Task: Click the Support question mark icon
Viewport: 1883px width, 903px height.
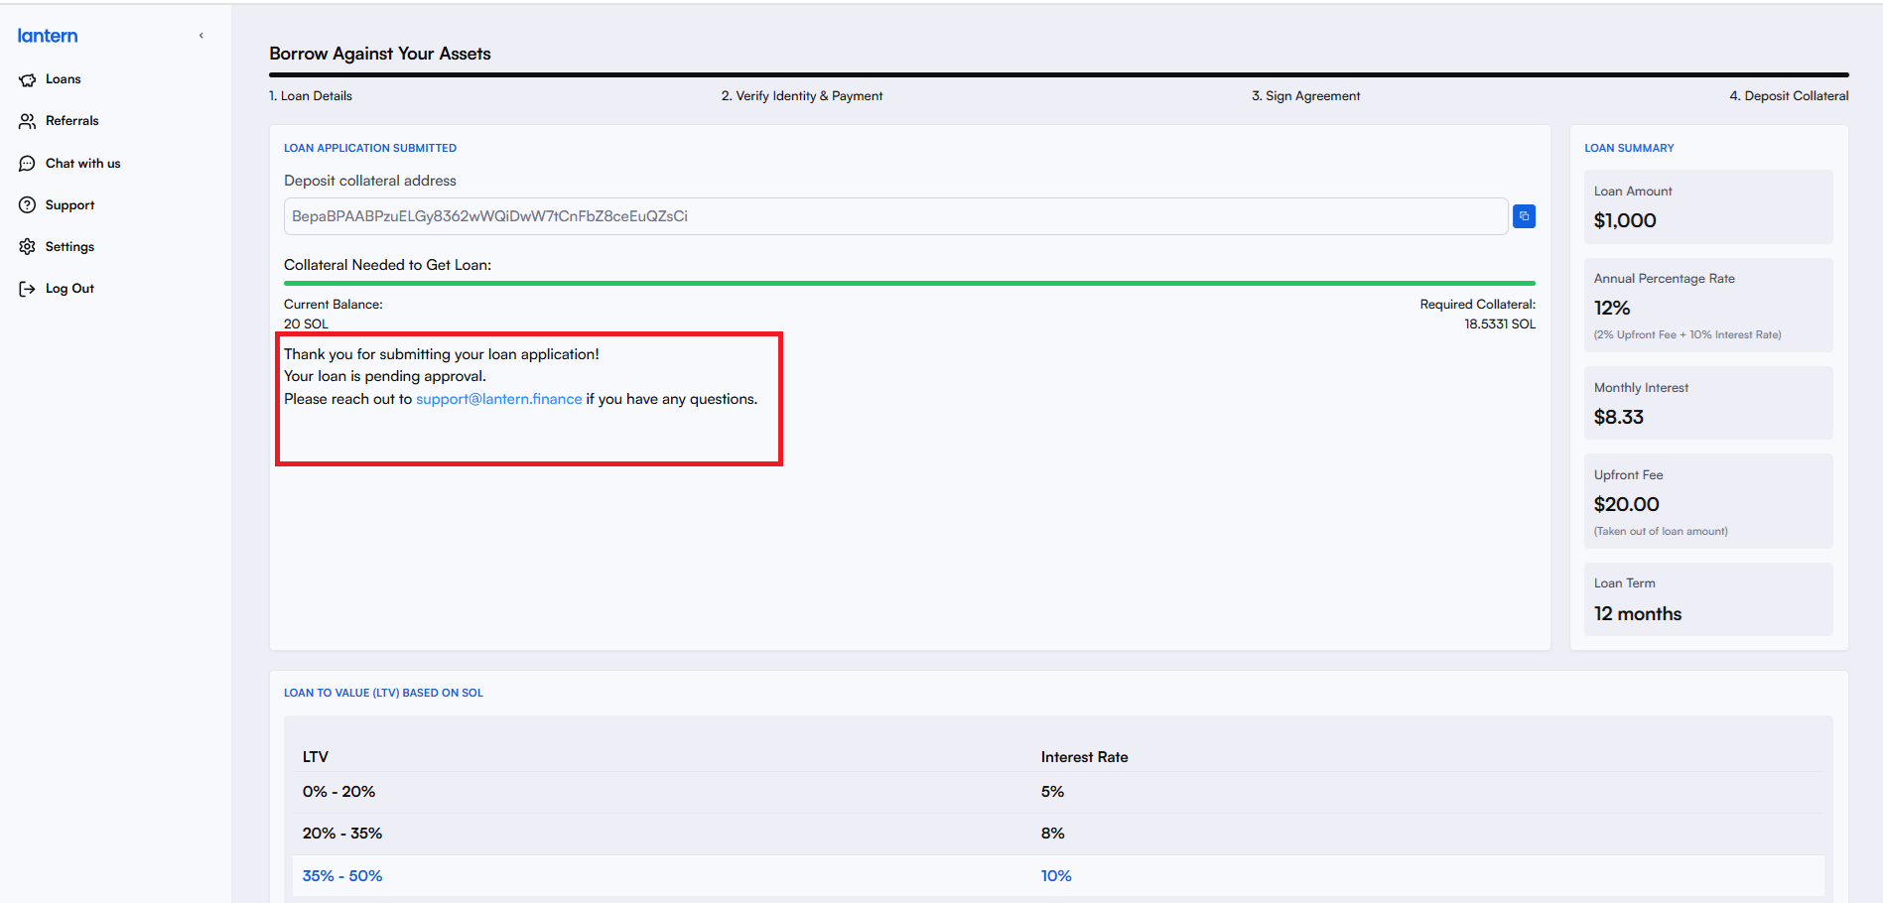Action: [27, 205]
